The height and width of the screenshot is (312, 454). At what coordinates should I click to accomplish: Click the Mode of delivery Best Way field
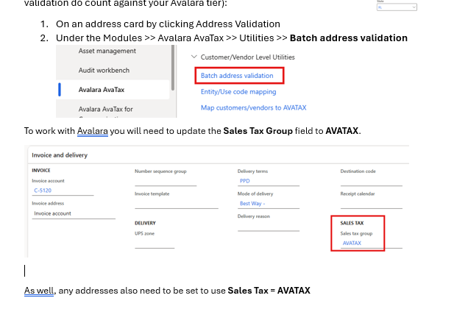(269, 204)
